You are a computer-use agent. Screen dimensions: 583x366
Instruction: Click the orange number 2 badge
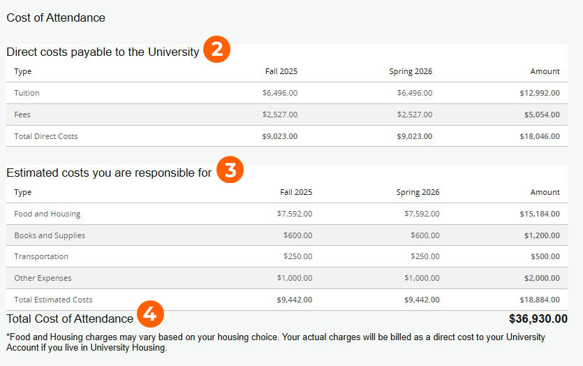(x=217, y=49)
